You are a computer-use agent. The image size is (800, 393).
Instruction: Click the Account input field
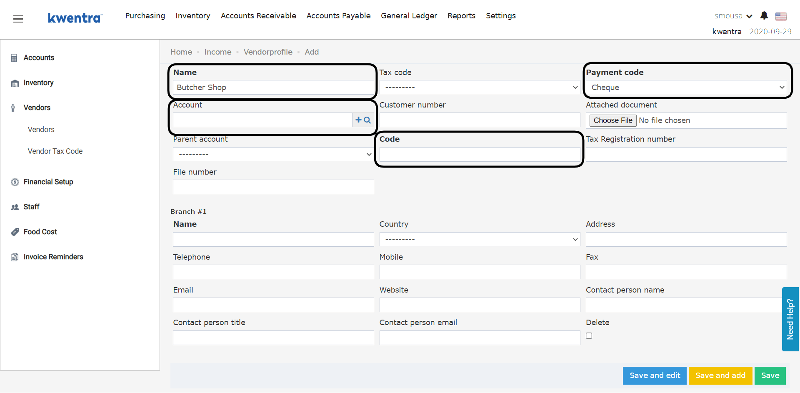coord(262,120)
